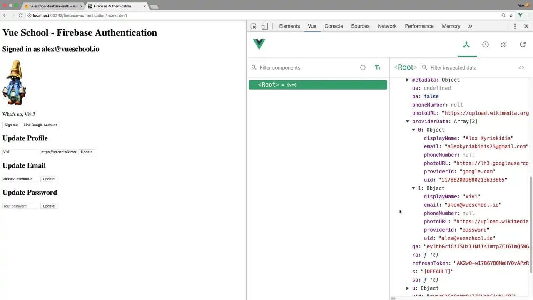Open the Vue devtools Components tab icon
Viewport: 533px width, 300px height.
pos(466,44)
